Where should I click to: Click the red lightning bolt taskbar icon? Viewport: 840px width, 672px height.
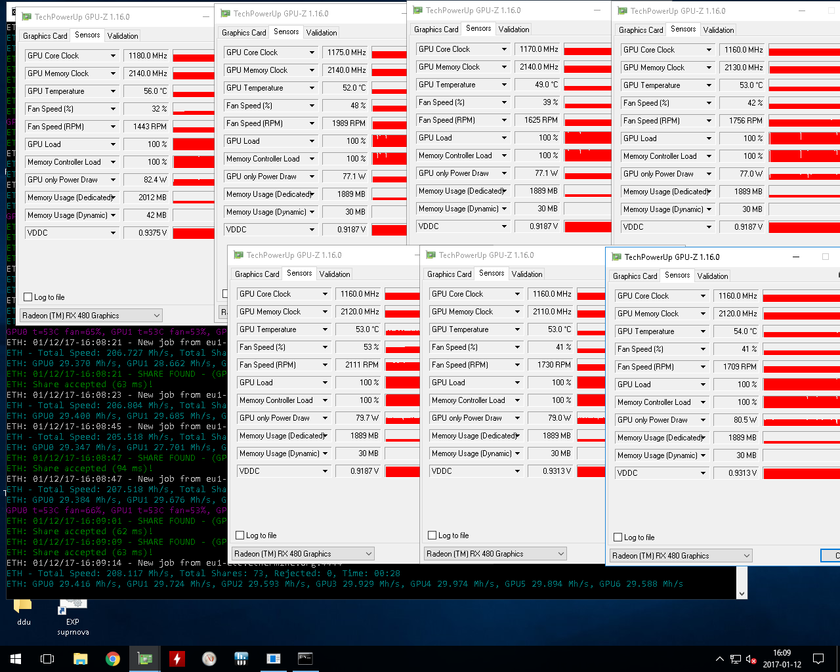coord(177,658)
